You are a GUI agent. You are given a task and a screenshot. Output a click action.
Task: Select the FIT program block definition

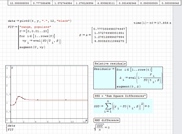[x=35, y=37]
